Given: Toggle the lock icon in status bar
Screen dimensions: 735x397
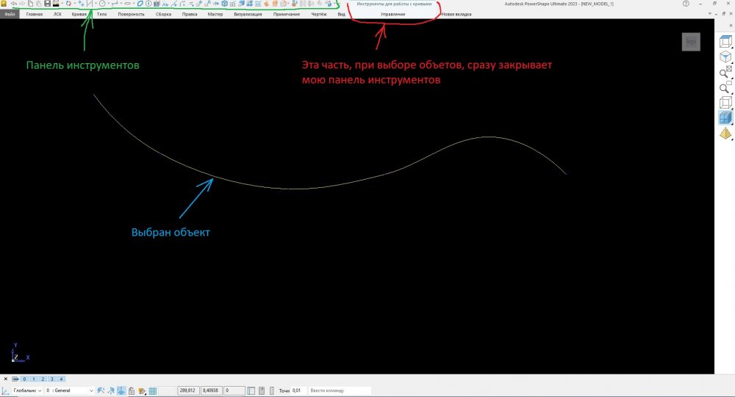Looking at the screenshot, I should click(x=132, y=390).
